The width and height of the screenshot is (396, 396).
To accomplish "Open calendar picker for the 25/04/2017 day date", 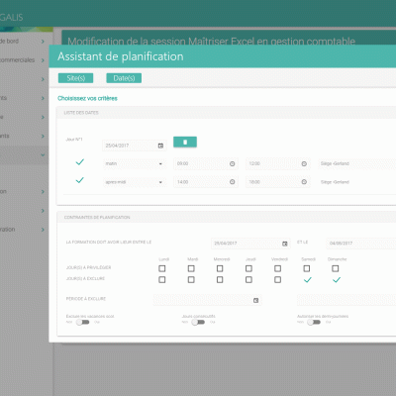I will (160, 146).
